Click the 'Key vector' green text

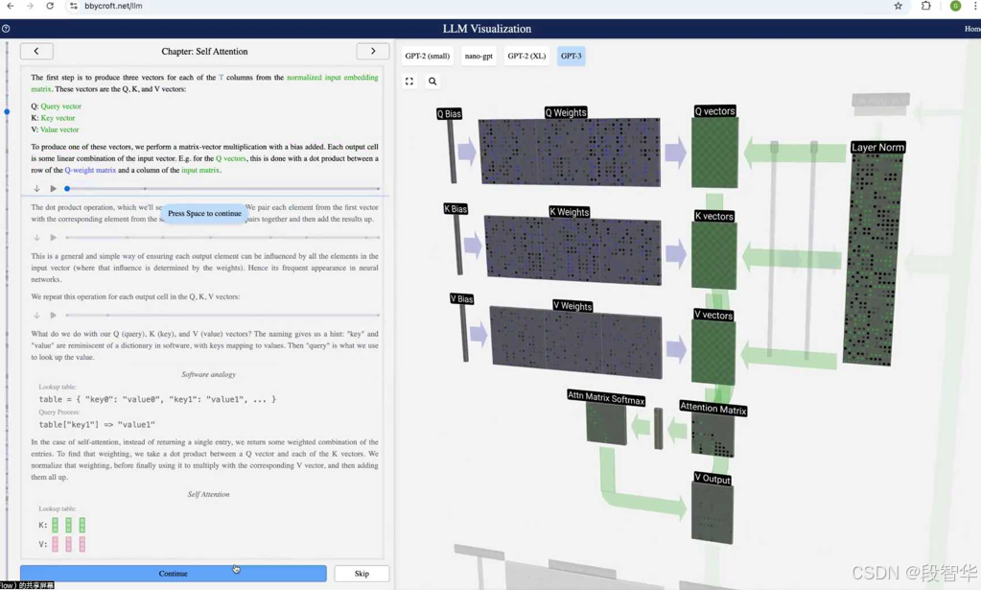58,118
